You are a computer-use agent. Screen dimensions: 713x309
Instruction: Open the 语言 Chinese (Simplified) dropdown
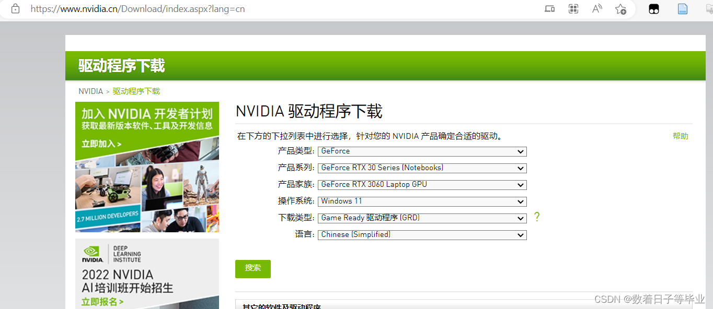(422, 235)
